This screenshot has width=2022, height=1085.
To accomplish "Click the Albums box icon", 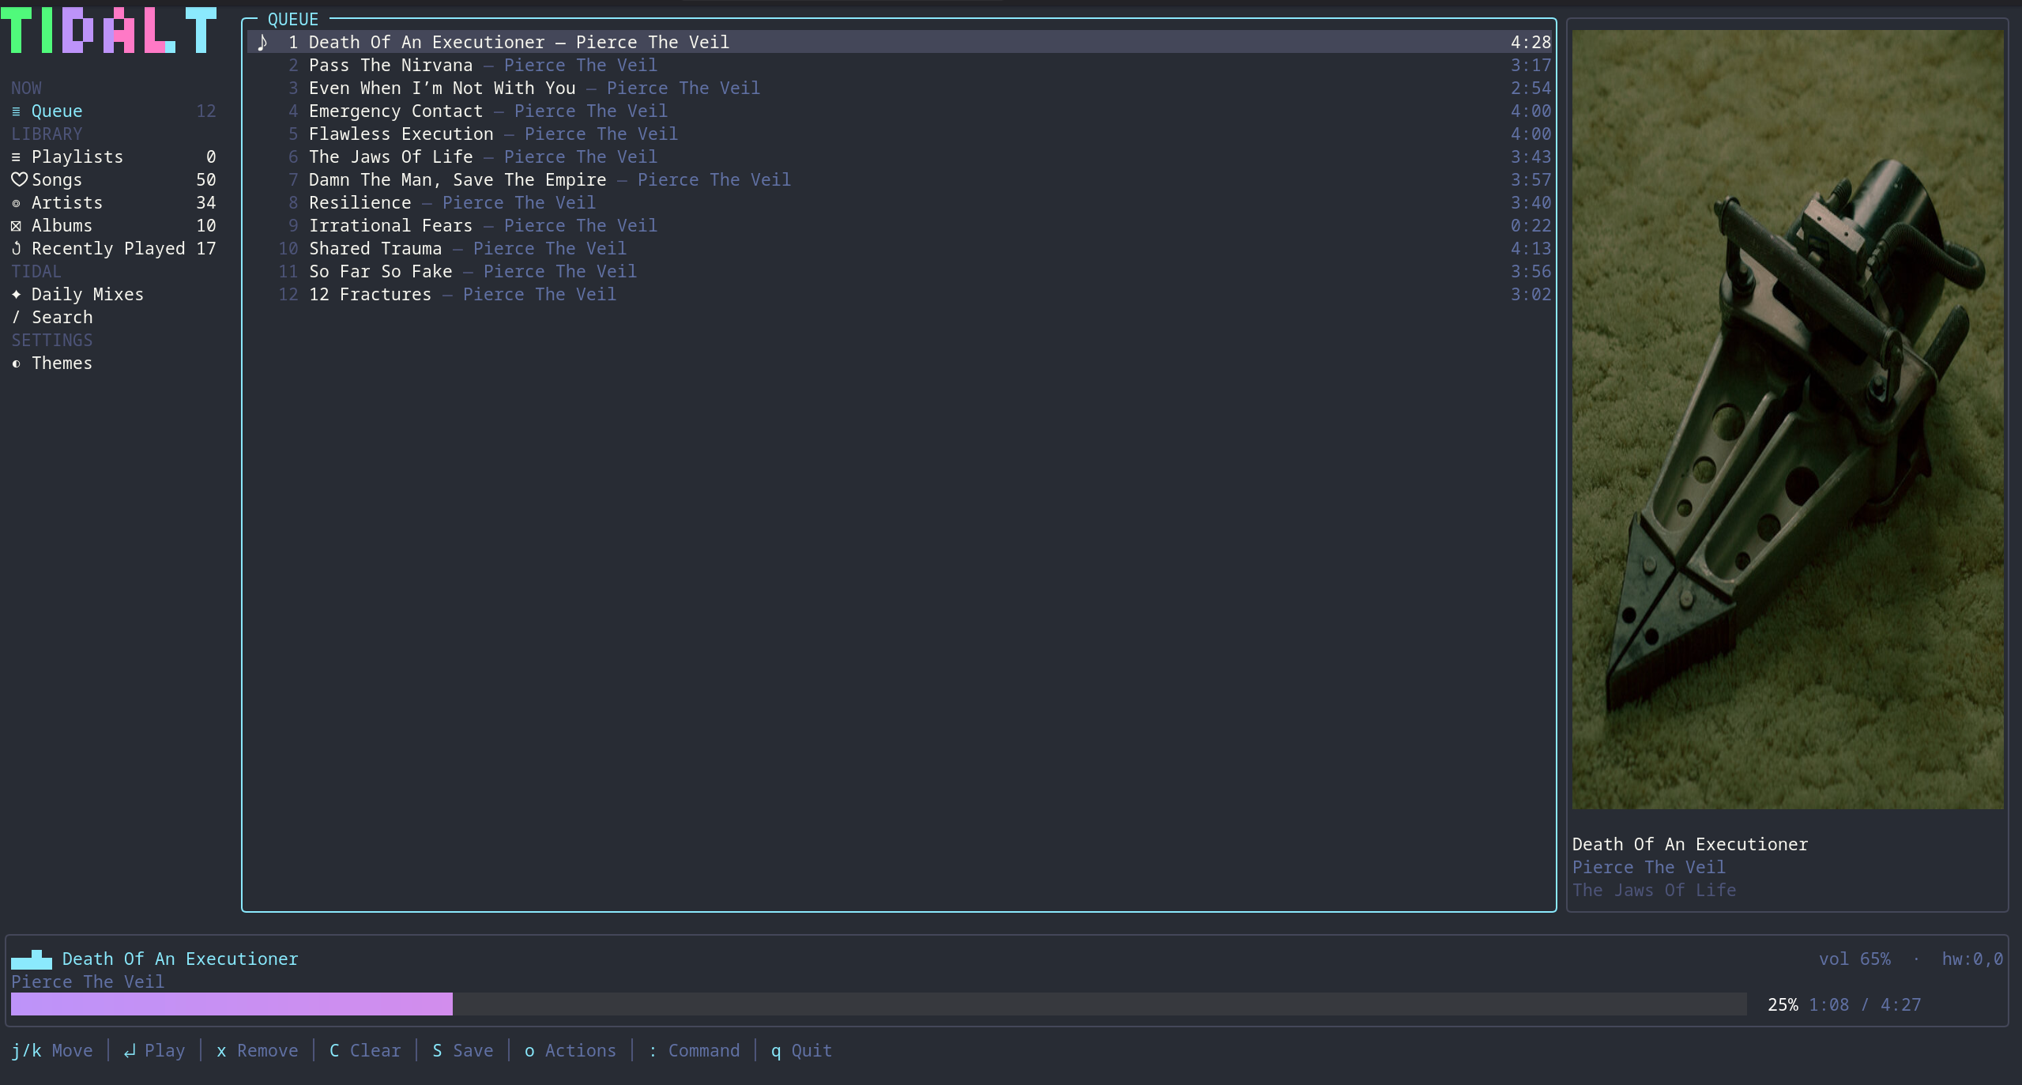I will (16, 226).
